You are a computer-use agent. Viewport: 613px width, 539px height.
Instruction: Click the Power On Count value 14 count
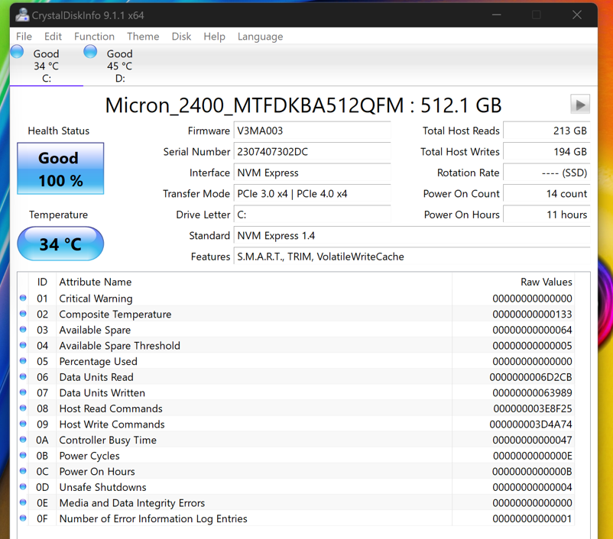click(547, 194)
